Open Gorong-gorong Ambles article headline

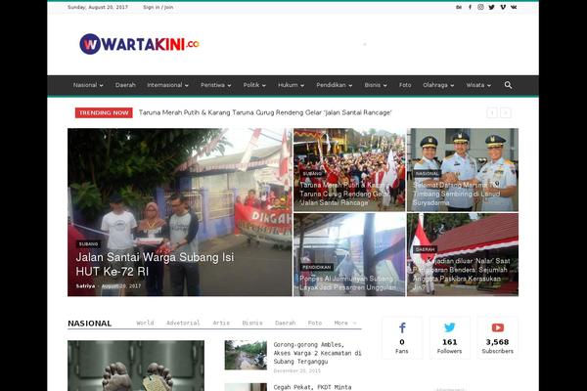317,353
